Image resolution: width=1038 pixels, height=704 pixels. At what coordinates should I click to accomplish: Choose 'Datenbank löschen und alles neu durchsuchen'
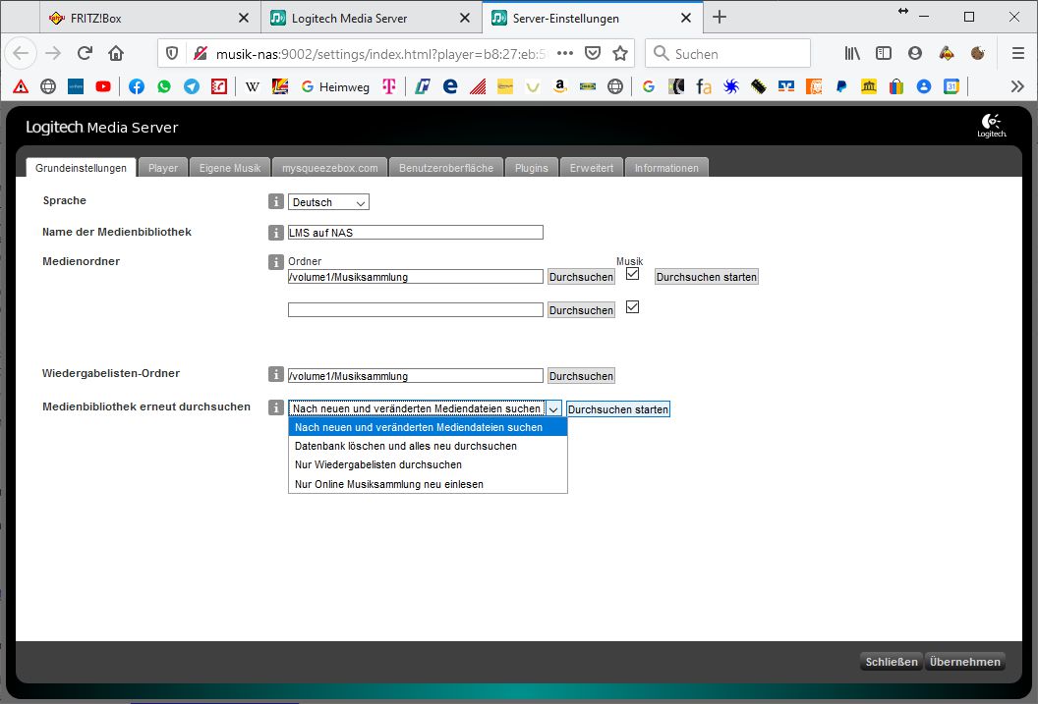tap(428, 446)
